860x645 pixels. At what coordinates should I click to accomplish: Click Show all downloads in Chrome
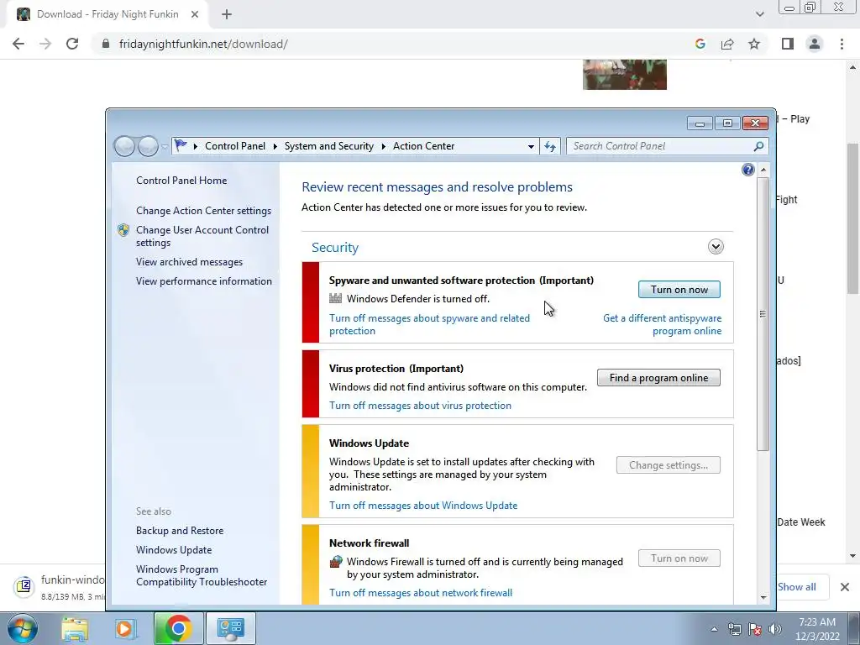pos(796,587)
